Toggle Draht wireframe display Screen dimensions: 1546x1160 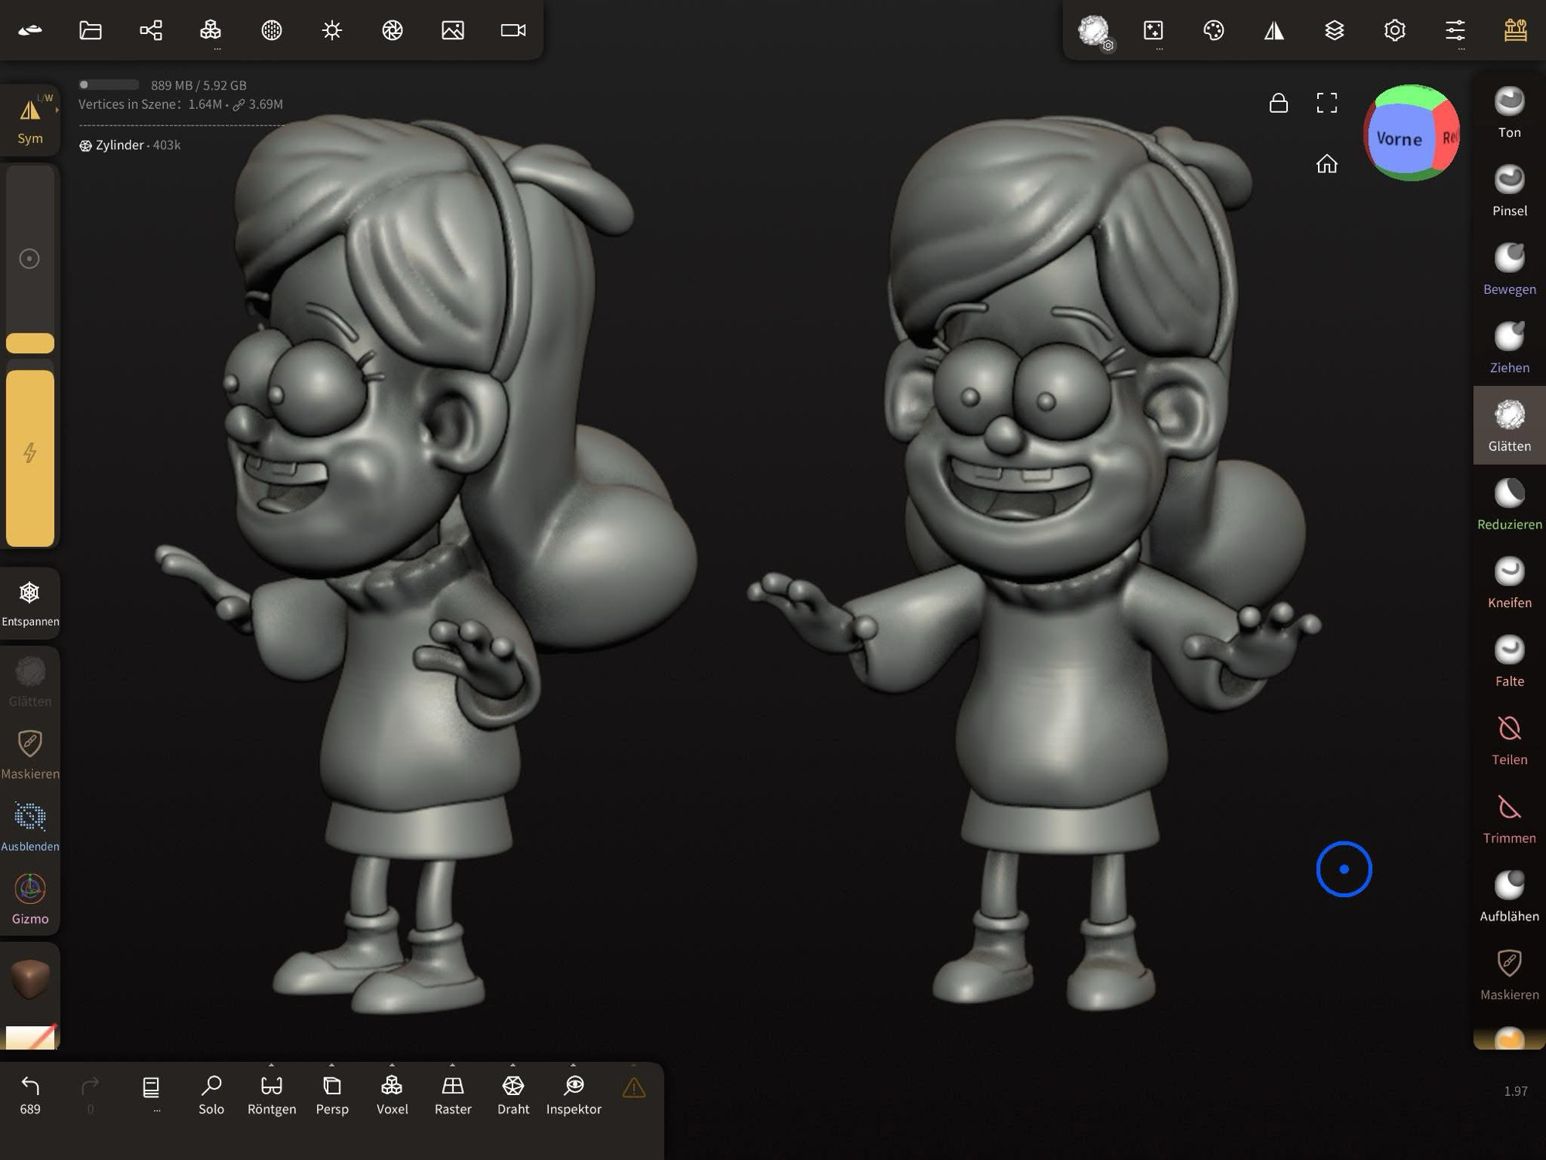tap(513, 1094)
